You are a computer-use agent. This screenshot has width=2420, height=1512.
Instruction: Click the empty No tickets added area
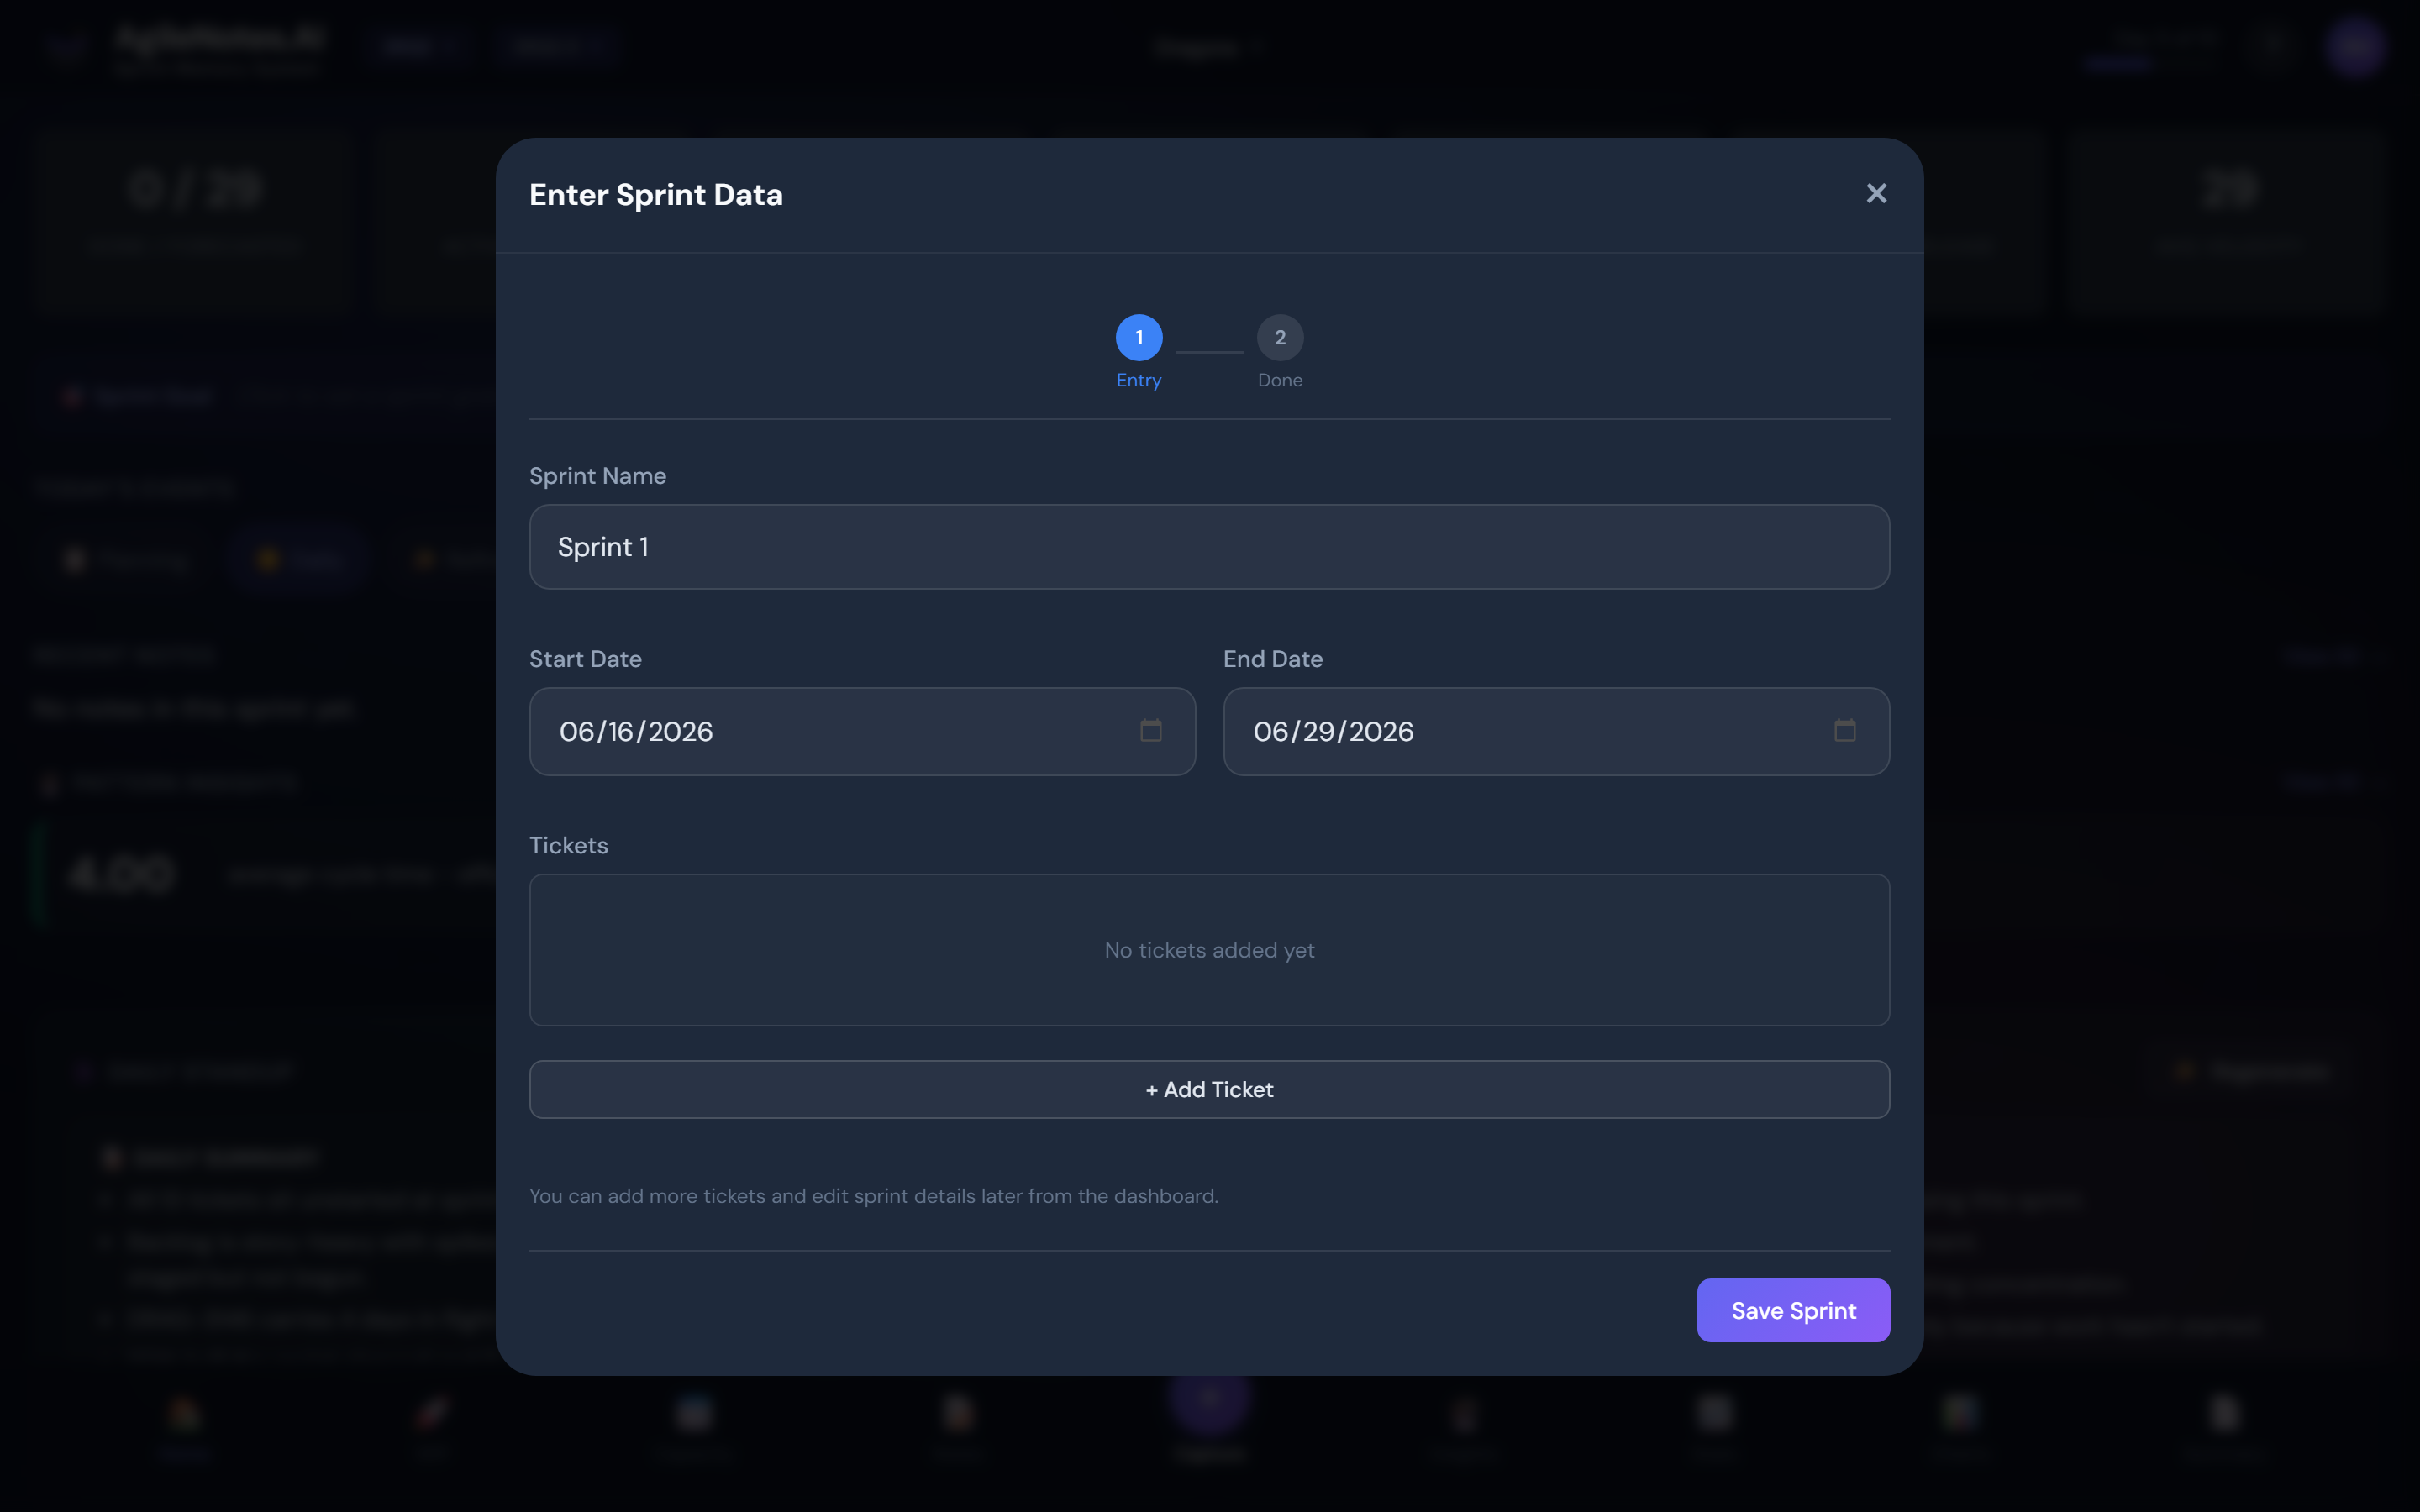coord(1209,950)
